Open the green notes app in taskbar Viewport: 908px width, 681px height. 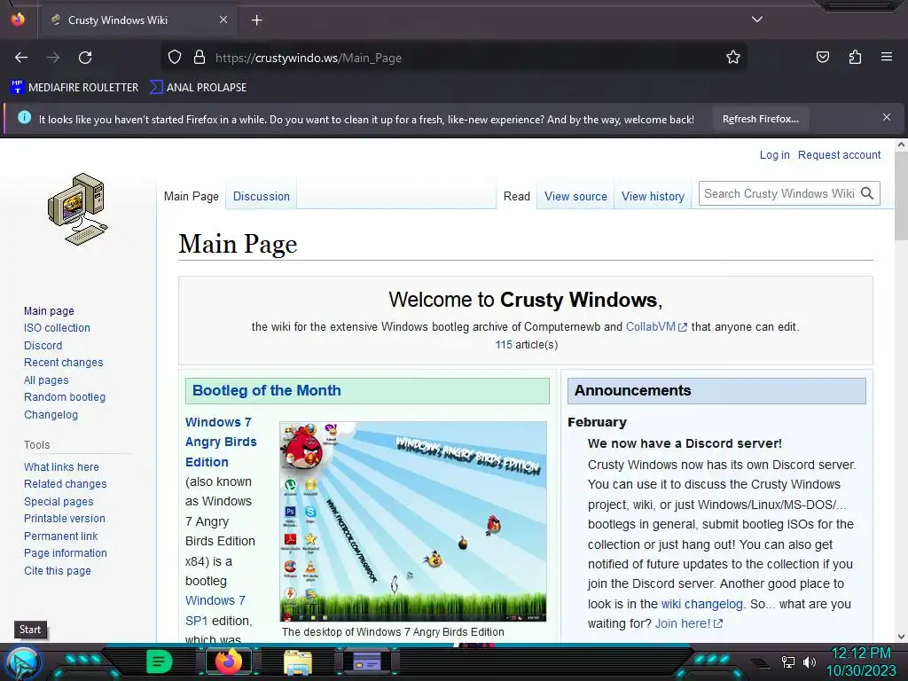pyautogui.click(x=159, y=661)
